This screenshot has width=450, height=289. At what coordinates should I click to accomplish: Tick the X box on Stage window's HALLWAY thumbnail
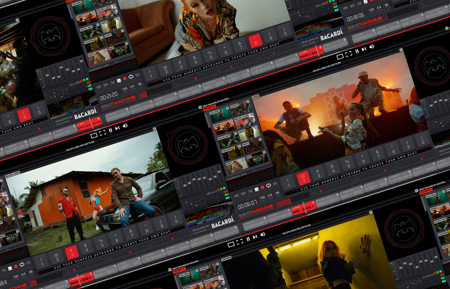click(x=228, y=108)
